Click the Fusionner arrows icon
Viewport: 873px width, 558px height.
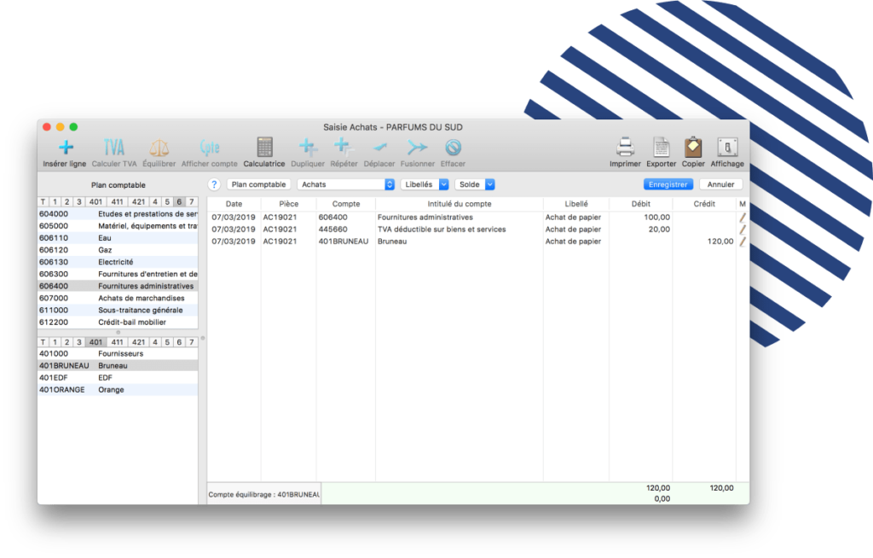click(x=417, y=149)
